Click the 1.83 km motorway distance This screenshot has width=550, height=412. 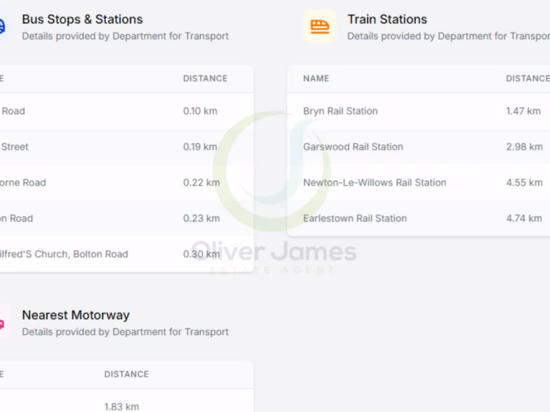pos(121,406)
